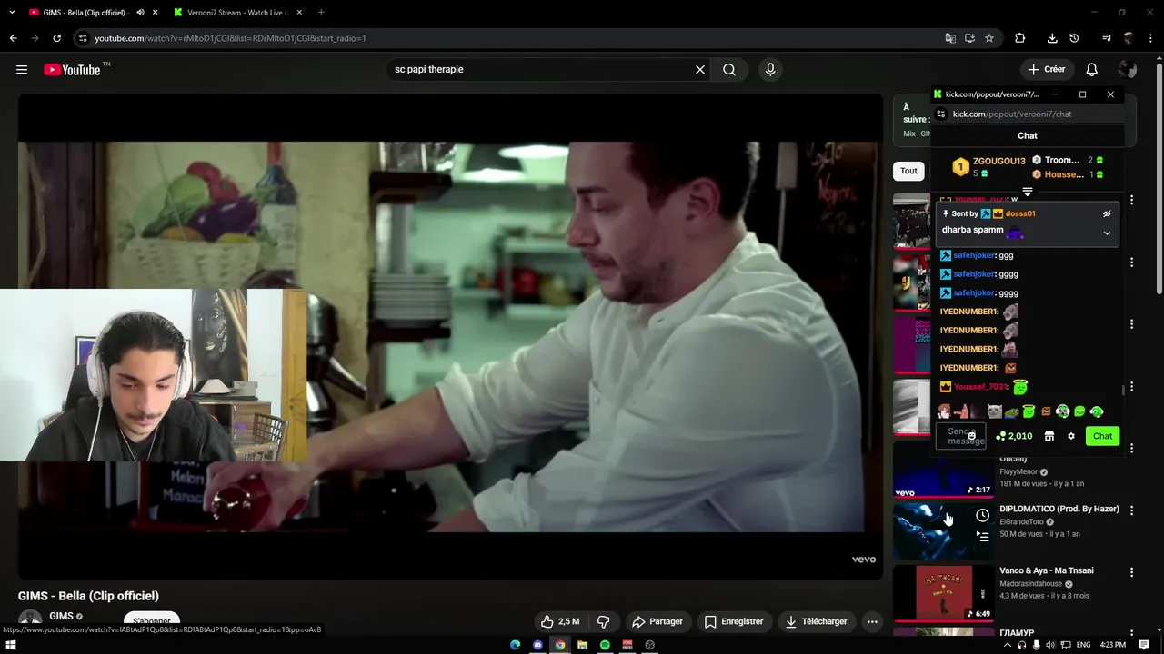Send message with green Chat button

pyautogui.click(x=1102, y=436)
